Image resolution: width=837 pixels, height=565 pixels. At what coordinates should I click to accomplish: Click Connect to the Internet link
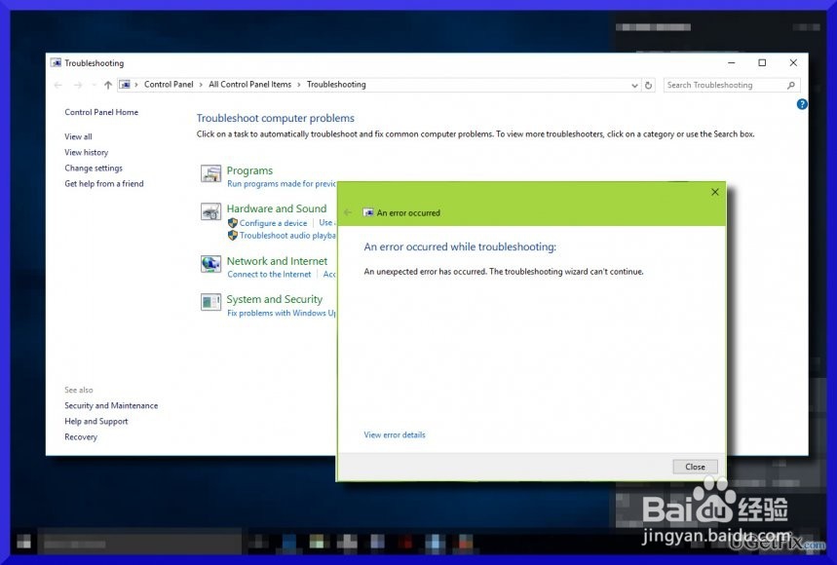coord(269,275)
